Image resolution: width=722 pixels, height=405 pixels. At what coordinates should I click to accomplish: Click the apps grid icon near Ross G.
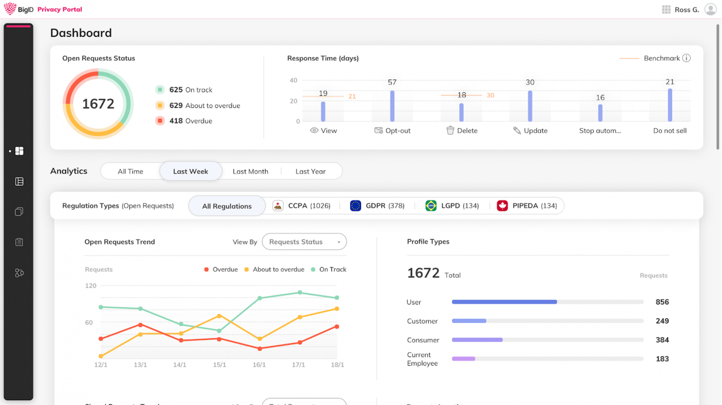[x=666, y=9]
